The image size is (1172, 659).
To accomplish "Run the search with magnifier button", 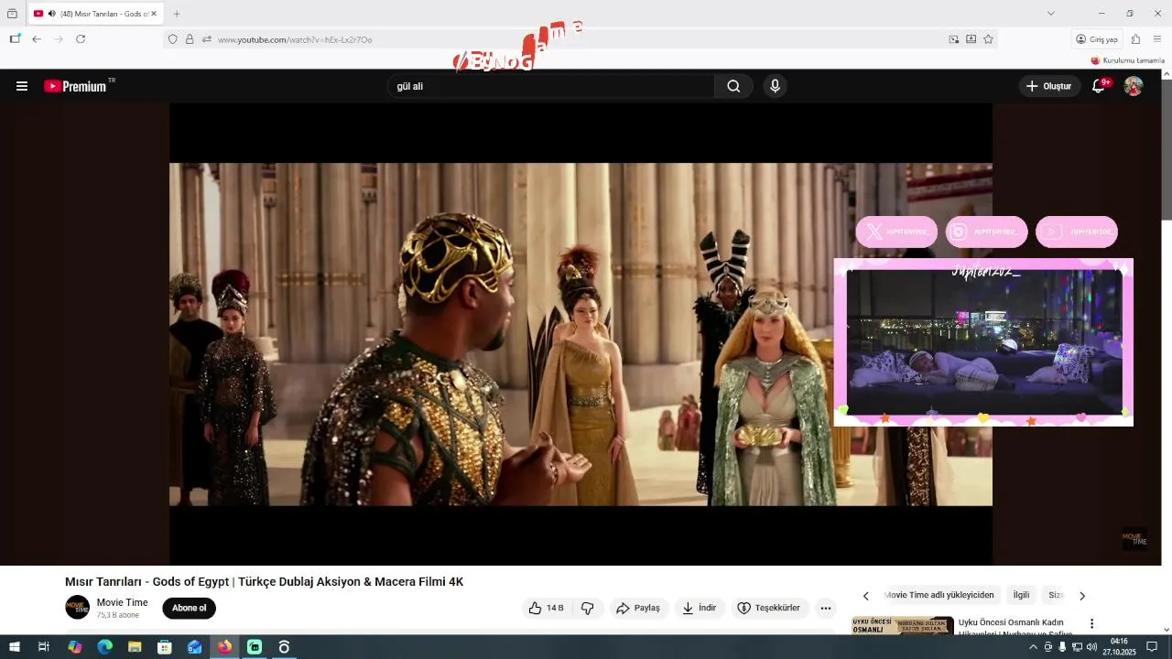I will pyautogui.click(x=733, y=86).
